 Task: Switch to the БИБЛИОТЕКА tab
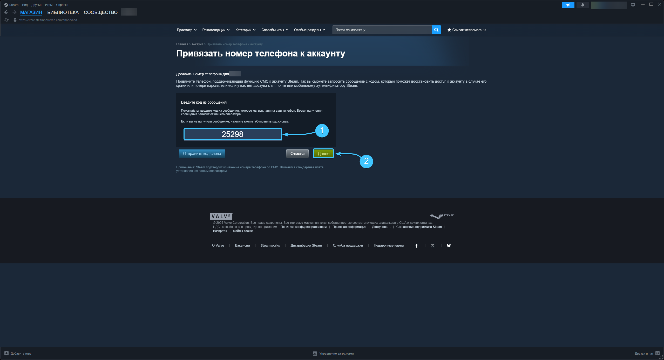63,12
